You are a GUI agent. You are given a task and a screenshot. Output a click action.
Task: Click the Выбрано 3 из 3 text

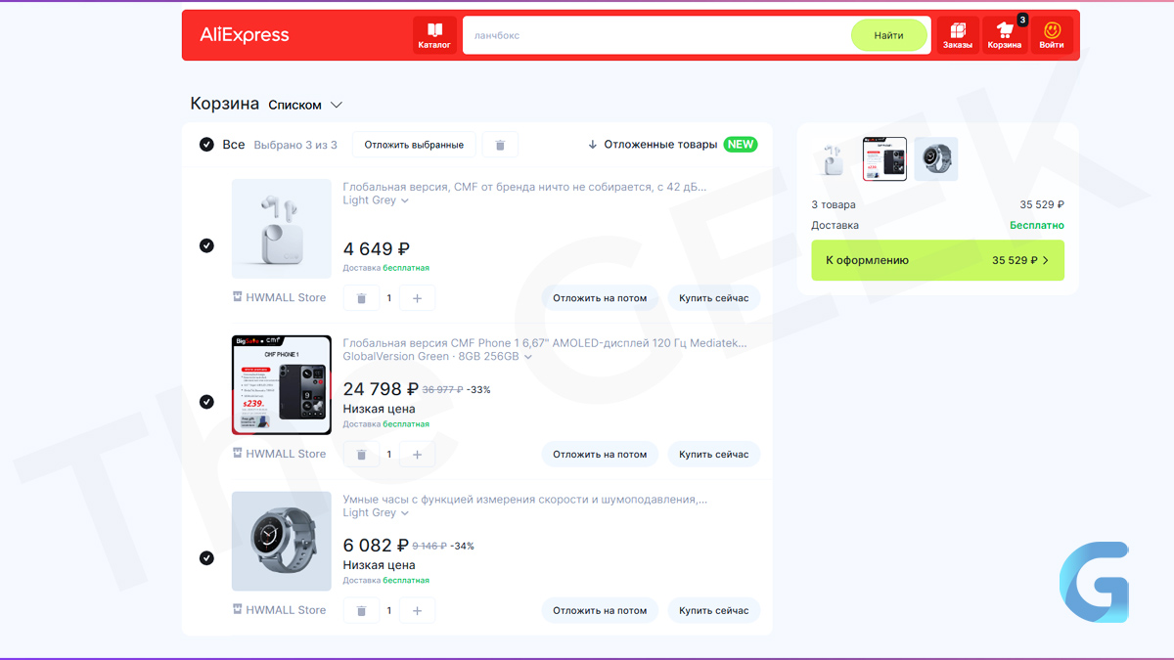[295, 145]
